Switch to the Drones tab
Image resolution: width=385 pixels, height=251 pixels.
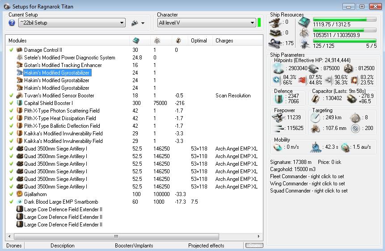point(14,246)
